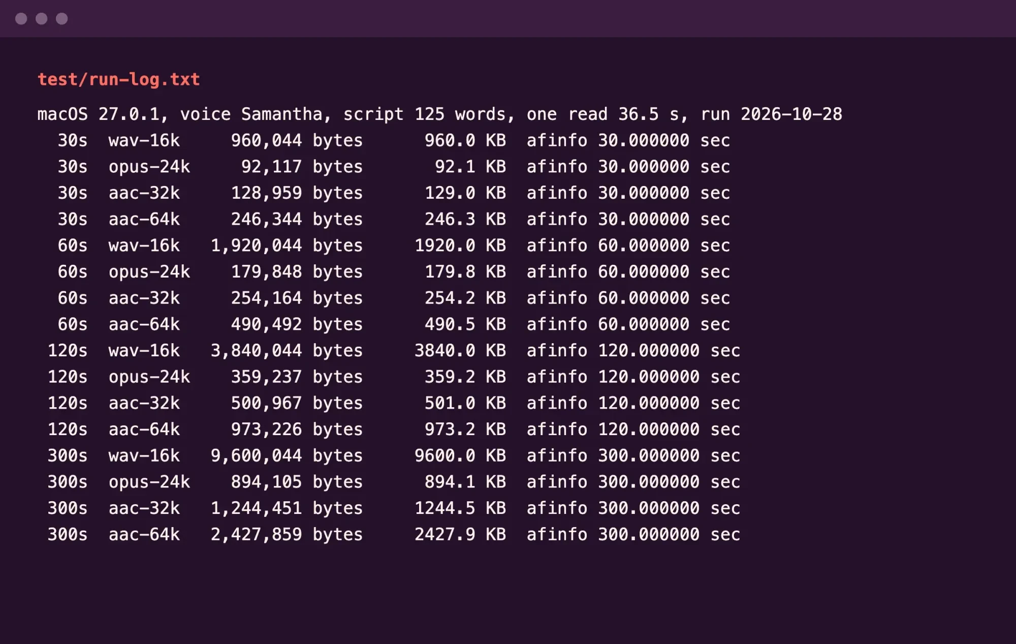Click the 894,105 bytes value

pyautogui.click(x=297, y=482)
